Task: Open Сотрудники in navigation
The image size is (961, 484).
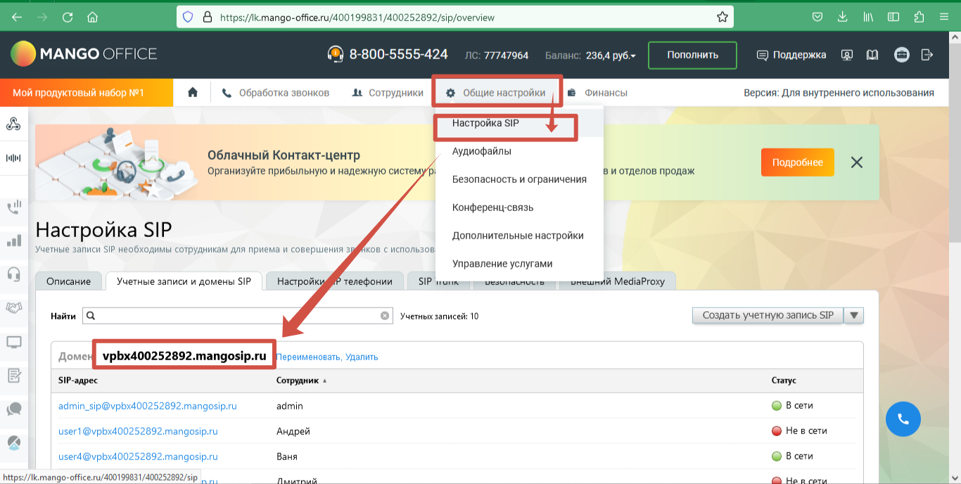Action: pos(388,93)
